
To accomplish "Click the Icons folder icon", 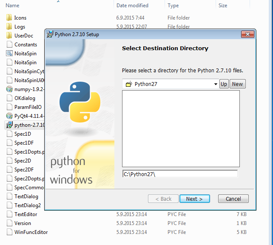I will [9, 17].
